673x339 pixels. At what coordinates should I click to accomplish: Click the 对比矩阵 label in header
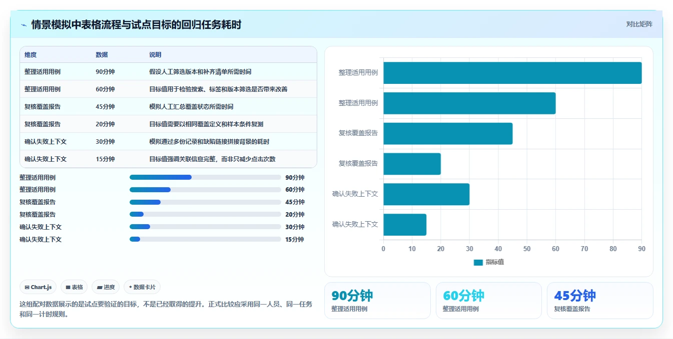coord(639,24)
